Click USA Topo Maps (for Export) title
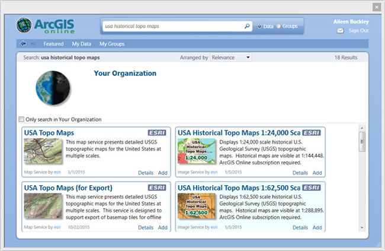This screenshot has width=385, height=251. point(68,188)
